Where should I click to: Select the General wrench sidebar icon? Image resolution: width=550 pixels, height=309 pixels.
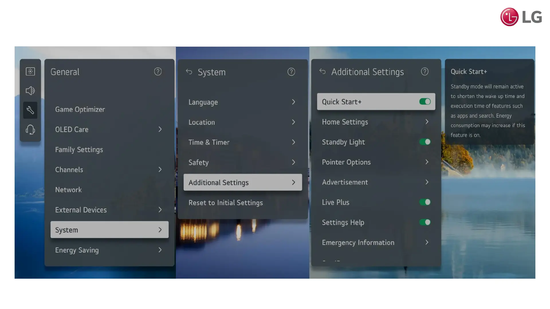click(x=30, y=110)
